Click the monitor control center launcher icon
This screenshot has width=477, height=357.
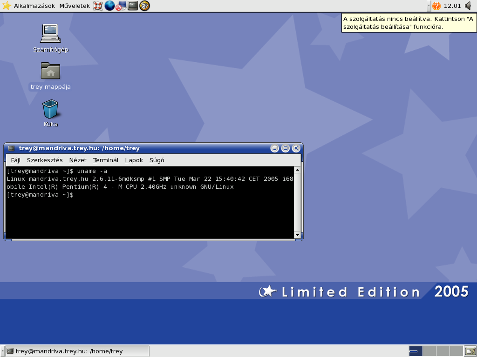point(121,6)
